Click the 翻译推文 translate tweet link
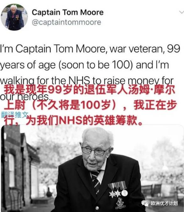The image size is (184, 212). (x=15, y=115)
